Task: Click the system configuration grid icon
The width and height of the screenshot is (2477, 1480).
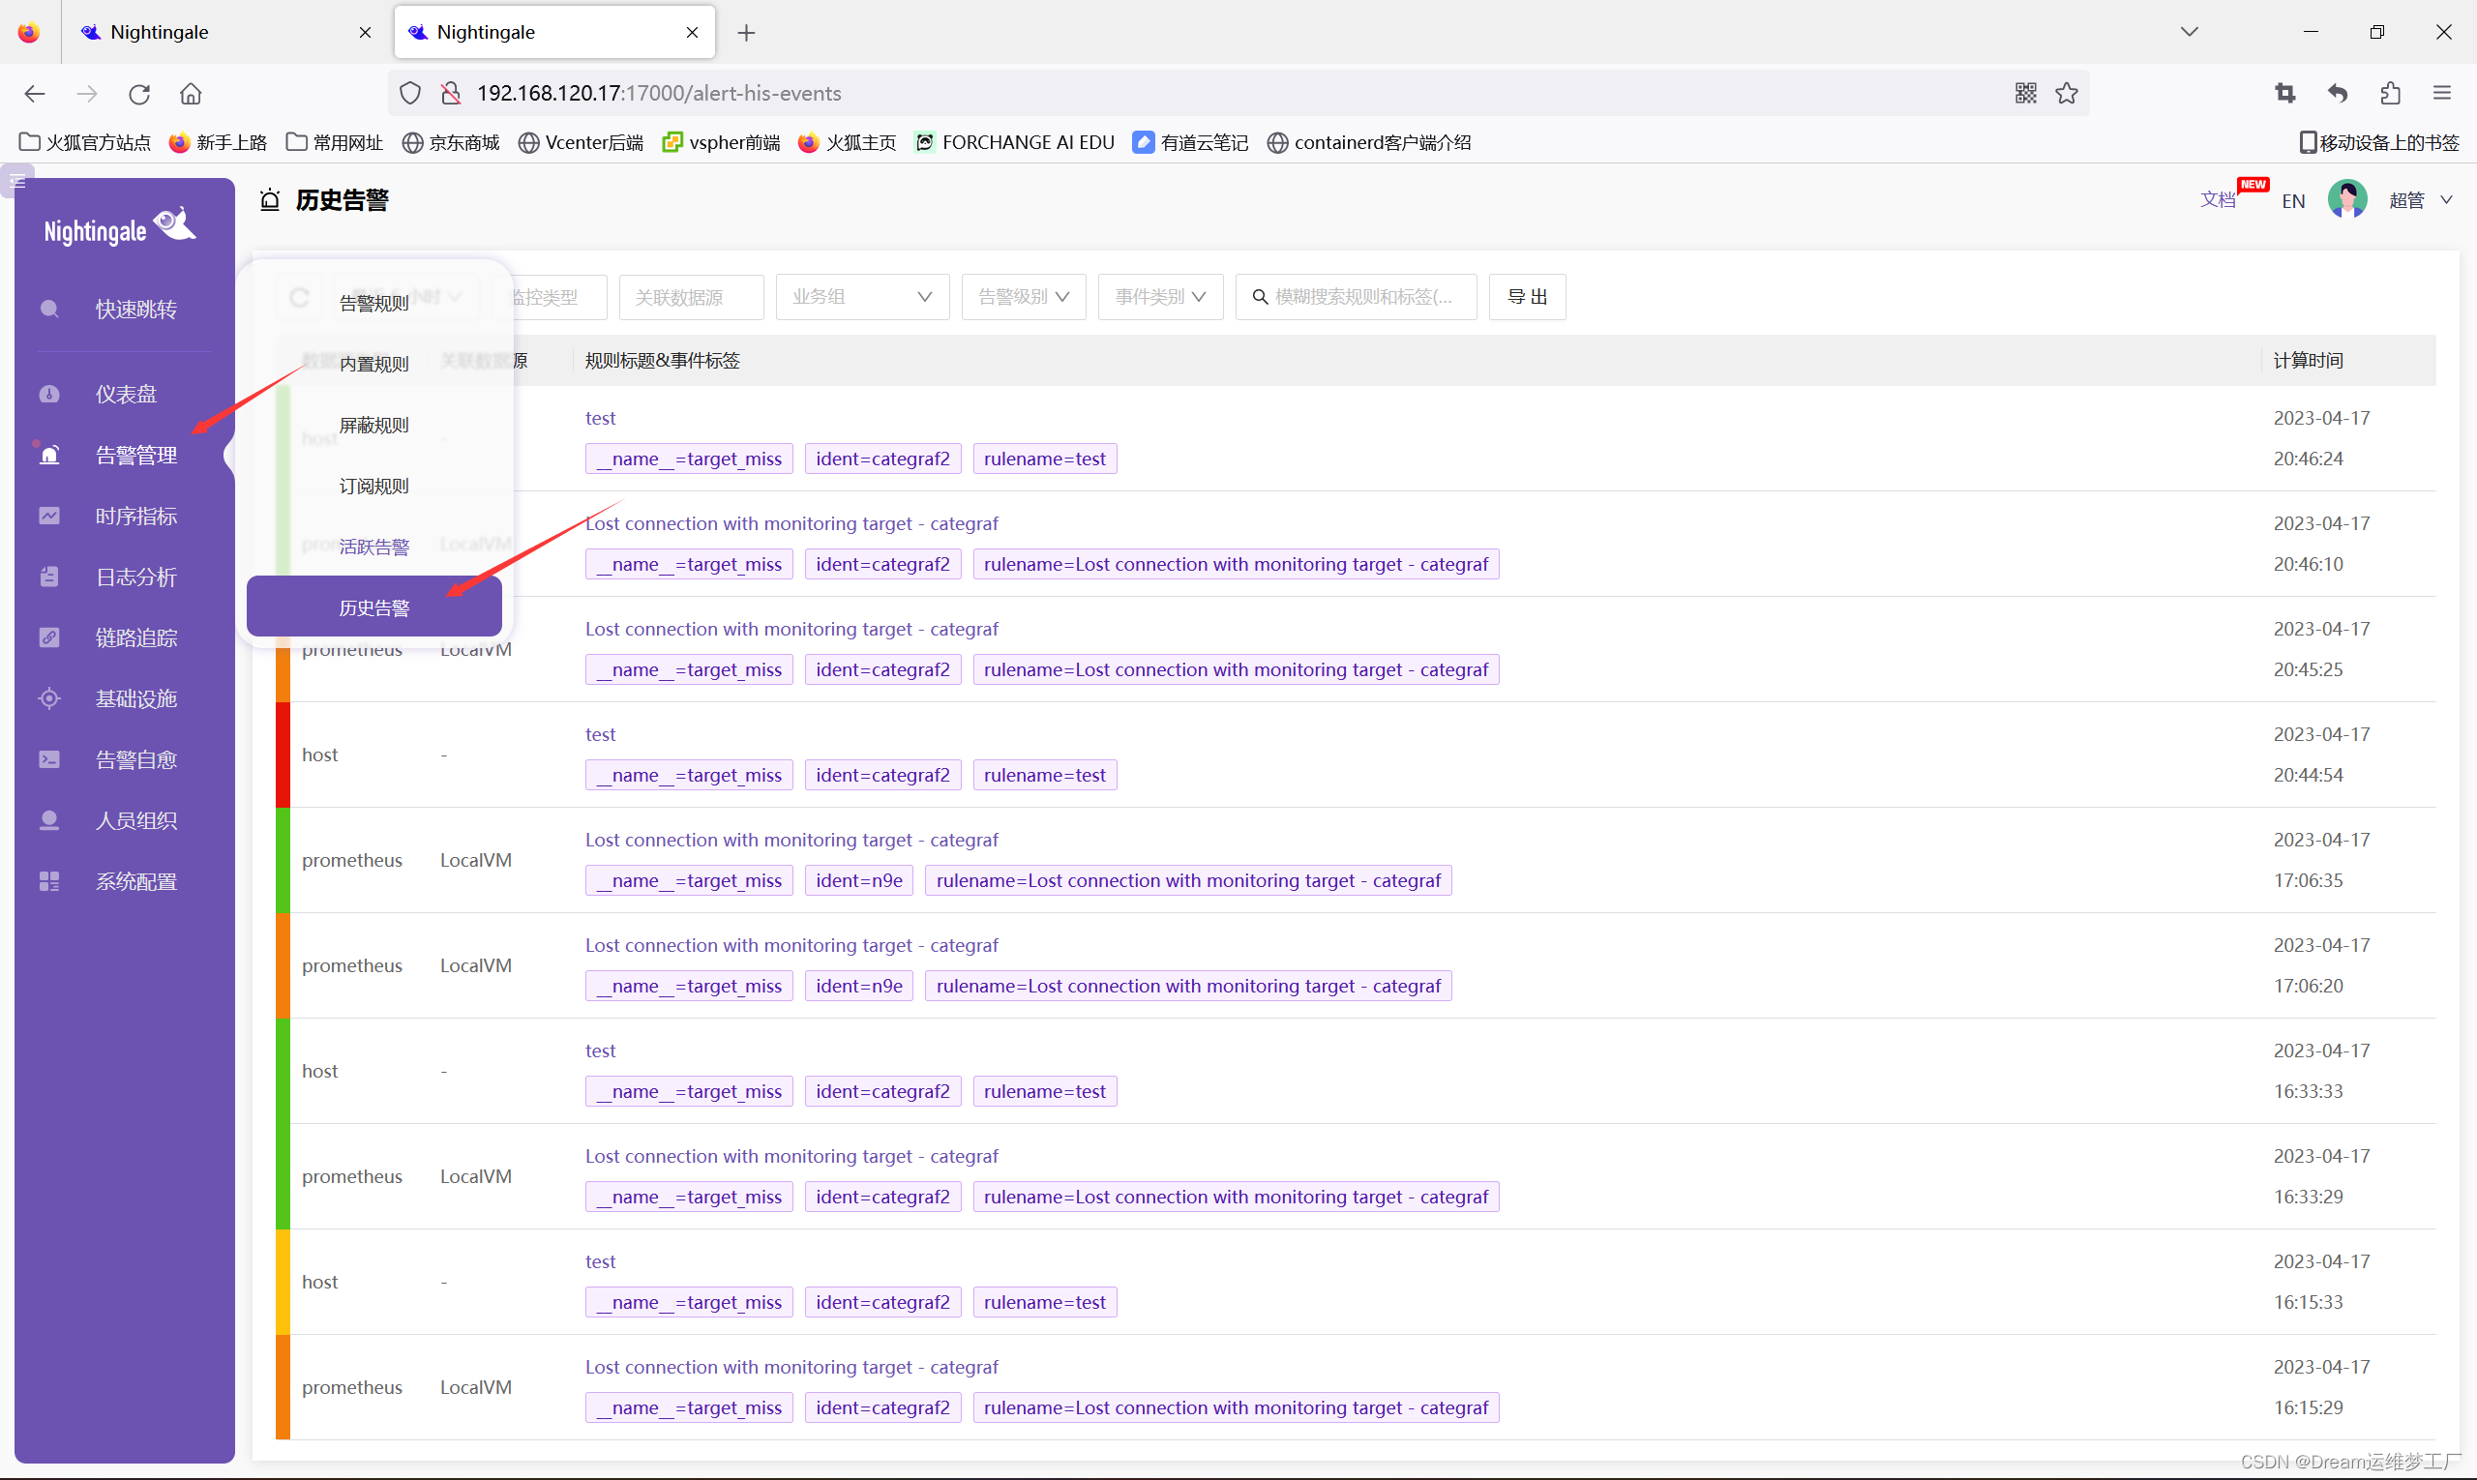Action: [x=49, y=881]
